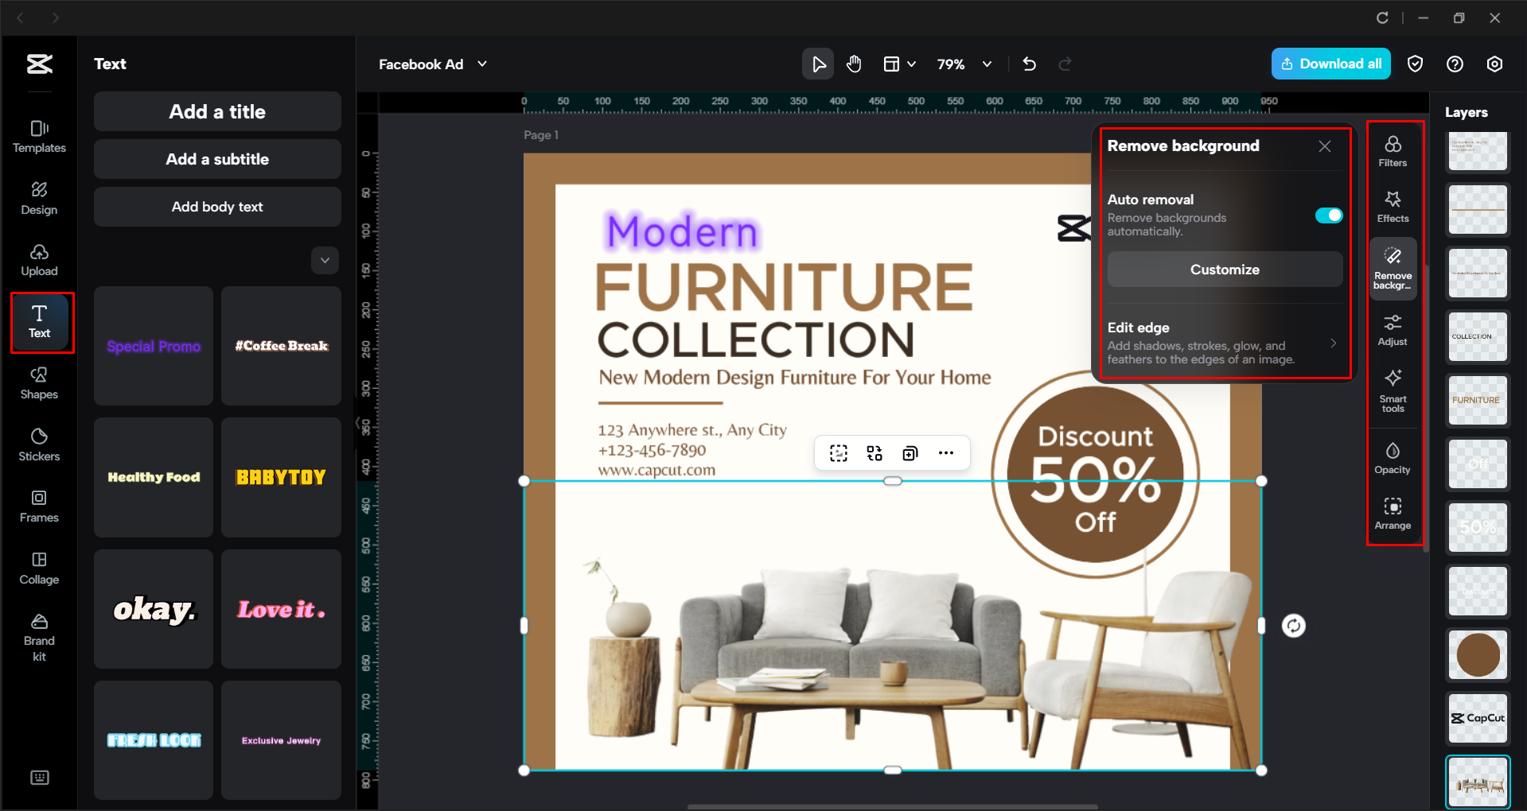Expand Edit edge options
The image size is (1527, 811).
point(1334,343)
